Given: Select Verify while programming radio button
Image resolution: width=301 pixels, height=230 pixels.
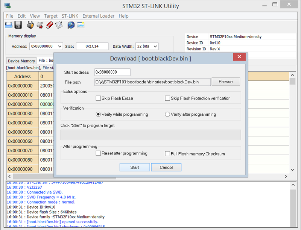Looking at the screenshot, I should 98,114.
